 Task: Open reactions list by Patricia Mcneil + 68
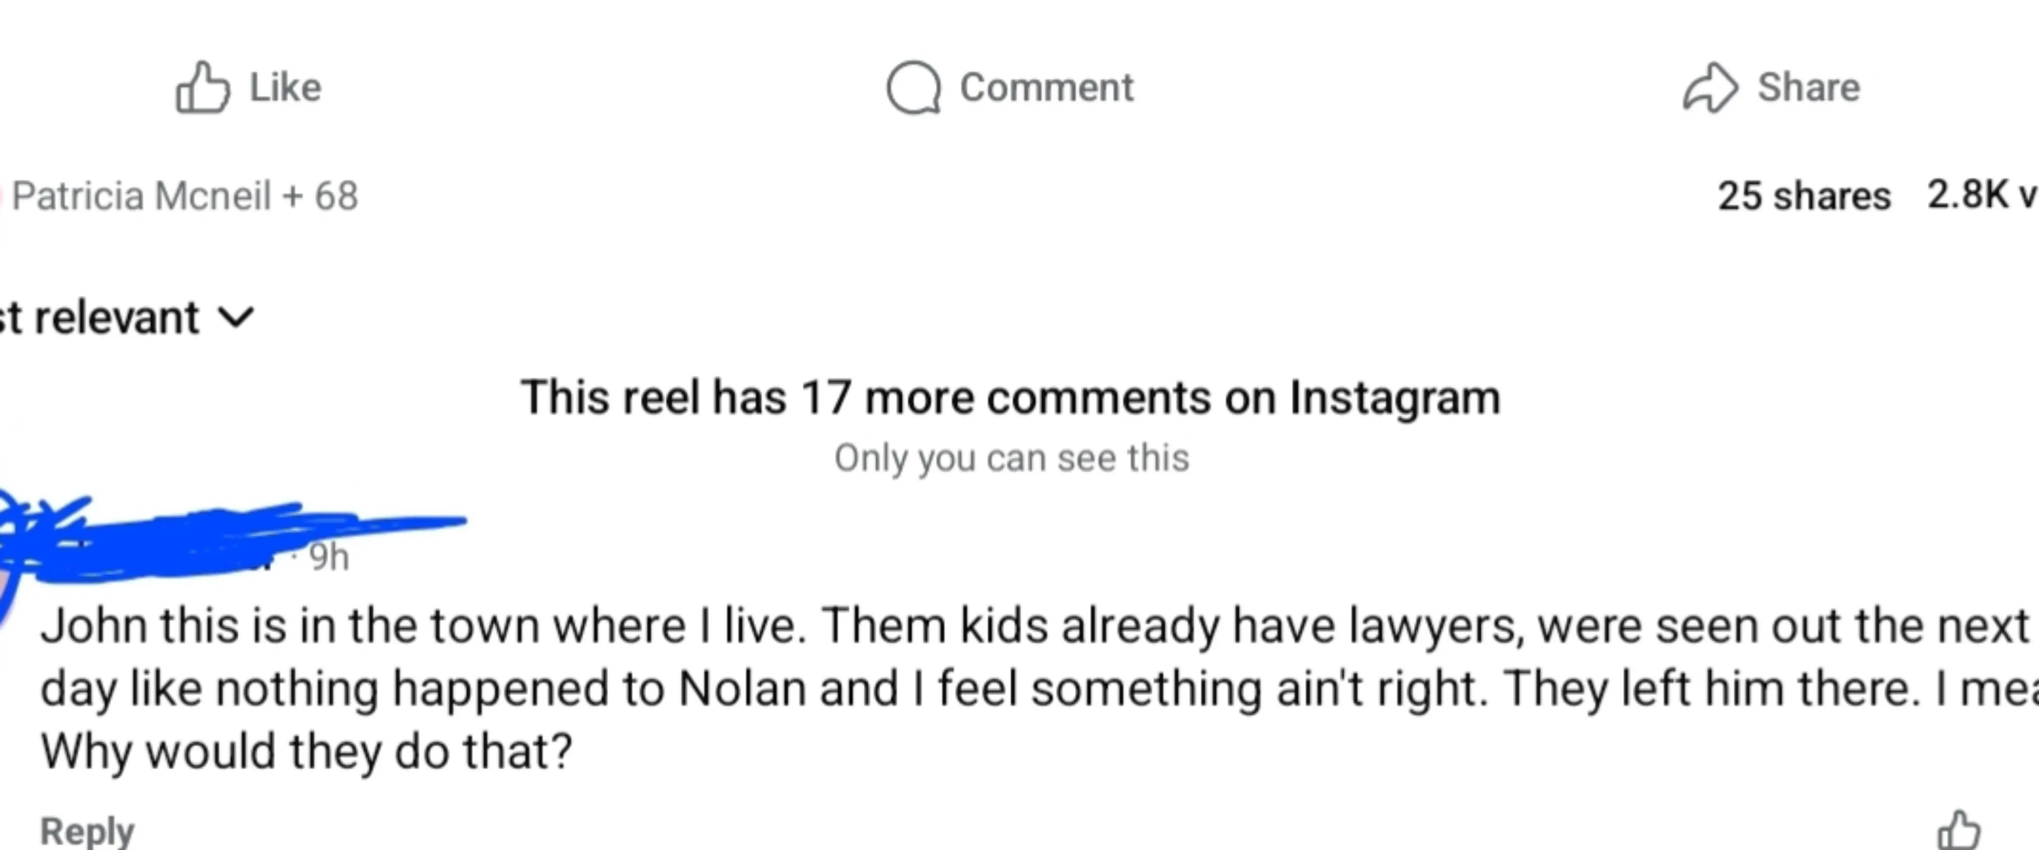coord(184,196)
